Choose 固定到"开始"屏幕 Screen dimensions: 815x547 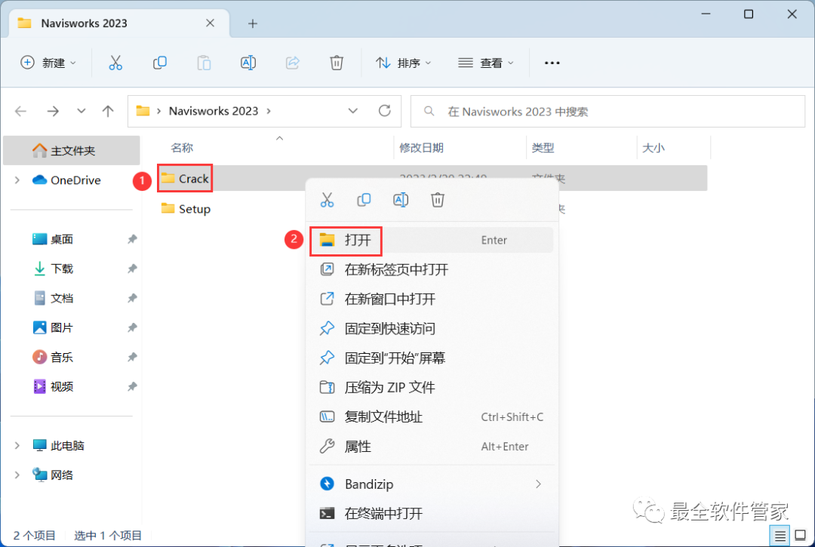432,358
